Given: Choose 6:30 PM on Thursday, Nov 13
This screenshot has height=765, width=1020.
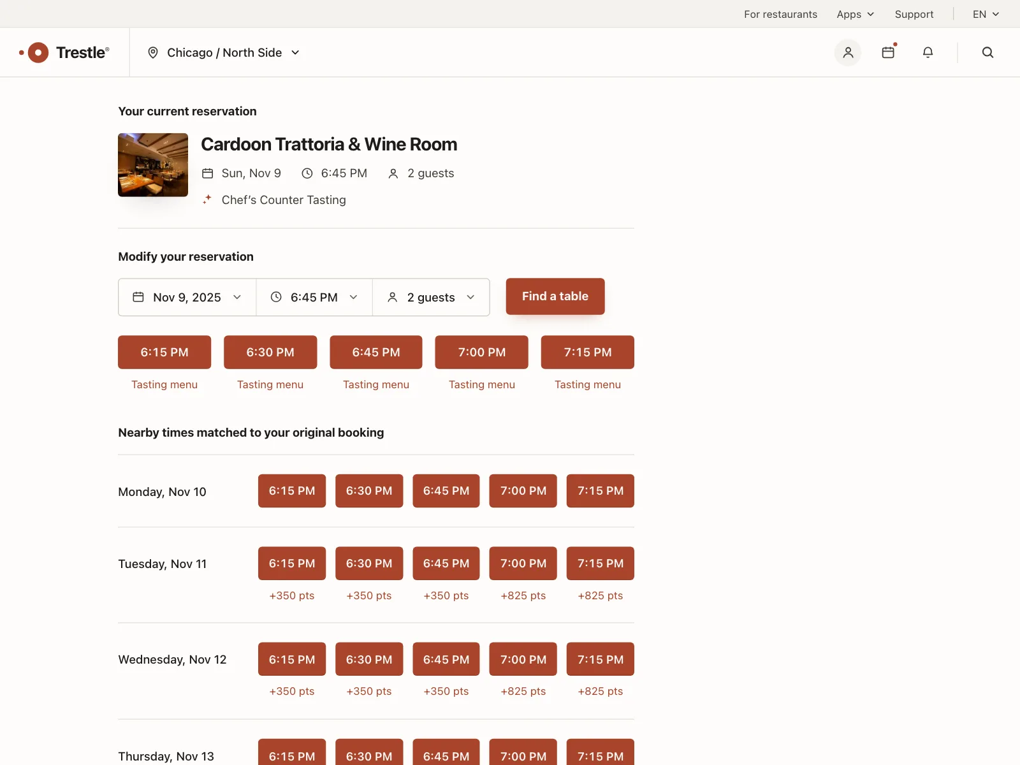Looking at the screenshot, I should coord(369,753).
